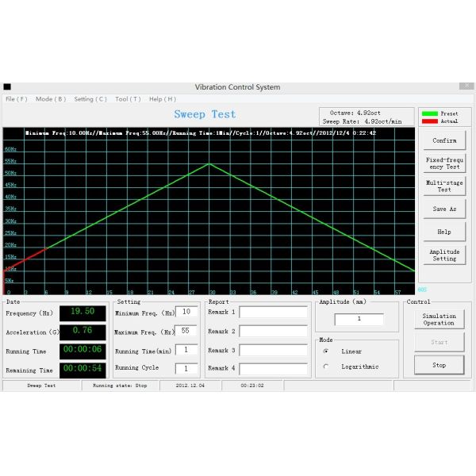Click the Save As button
The height and width of the screenshot is (476, 476).
coord(443,209)
